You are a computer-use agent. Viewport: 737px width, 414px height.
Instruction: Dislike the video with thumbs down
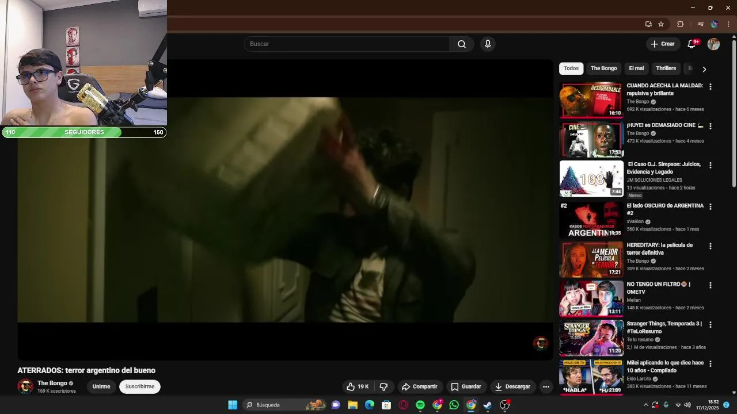(384, 387)
